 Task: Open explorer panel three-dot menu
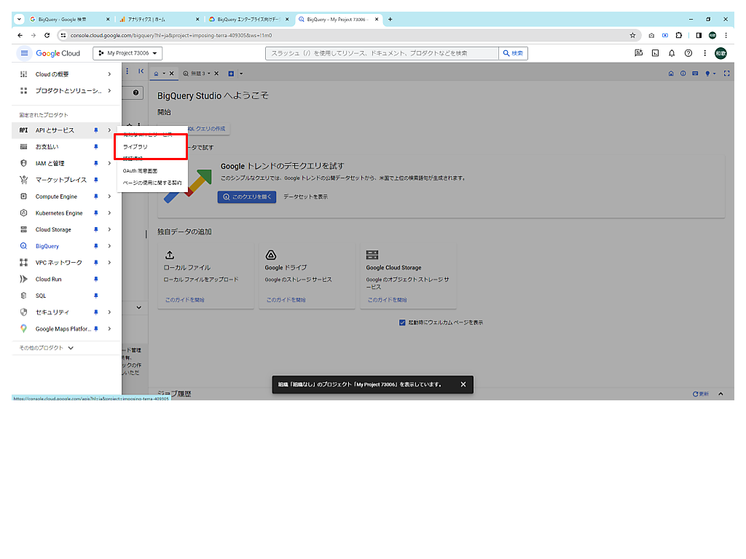point(127,71)
